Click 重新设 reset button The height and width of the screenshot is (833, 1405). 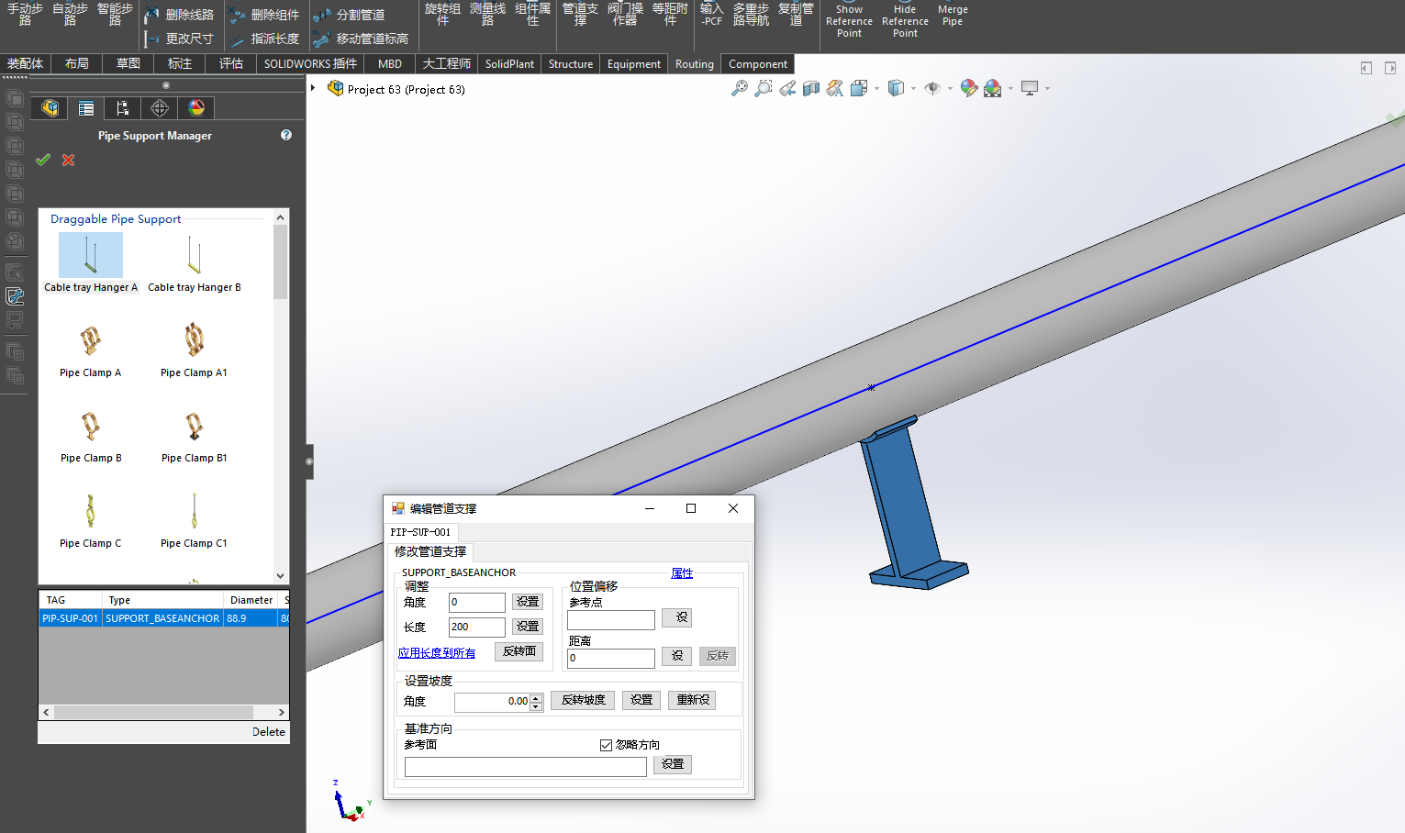(x=693, y=700)
